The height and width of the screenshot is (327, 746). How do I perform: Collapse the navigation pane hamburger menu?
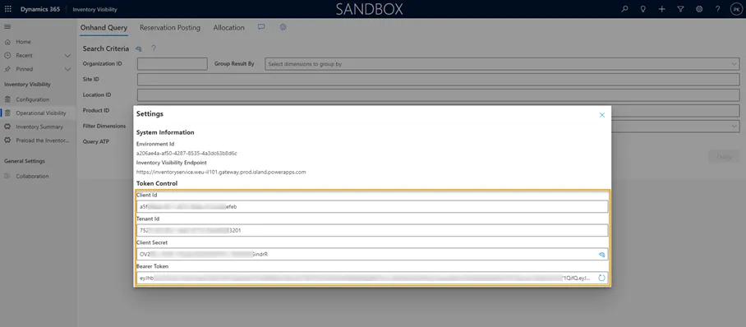tap(7, 27)
